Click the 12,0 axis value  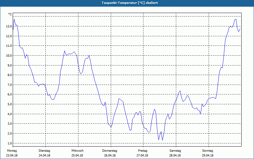point(9,36)
